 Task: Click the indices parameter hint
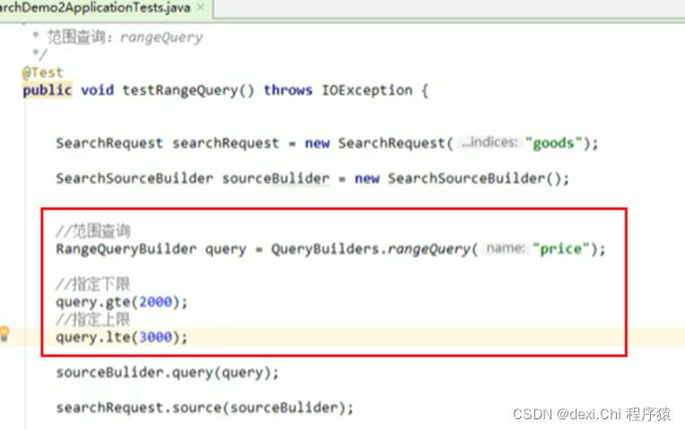(x=490, y=142)
